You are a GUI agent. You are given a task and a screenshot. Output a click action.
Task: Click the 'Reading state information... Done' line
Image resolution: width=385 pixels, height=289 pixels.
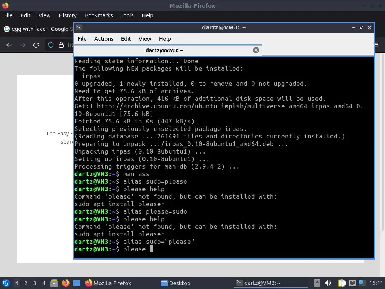click(x=136, y=61)
